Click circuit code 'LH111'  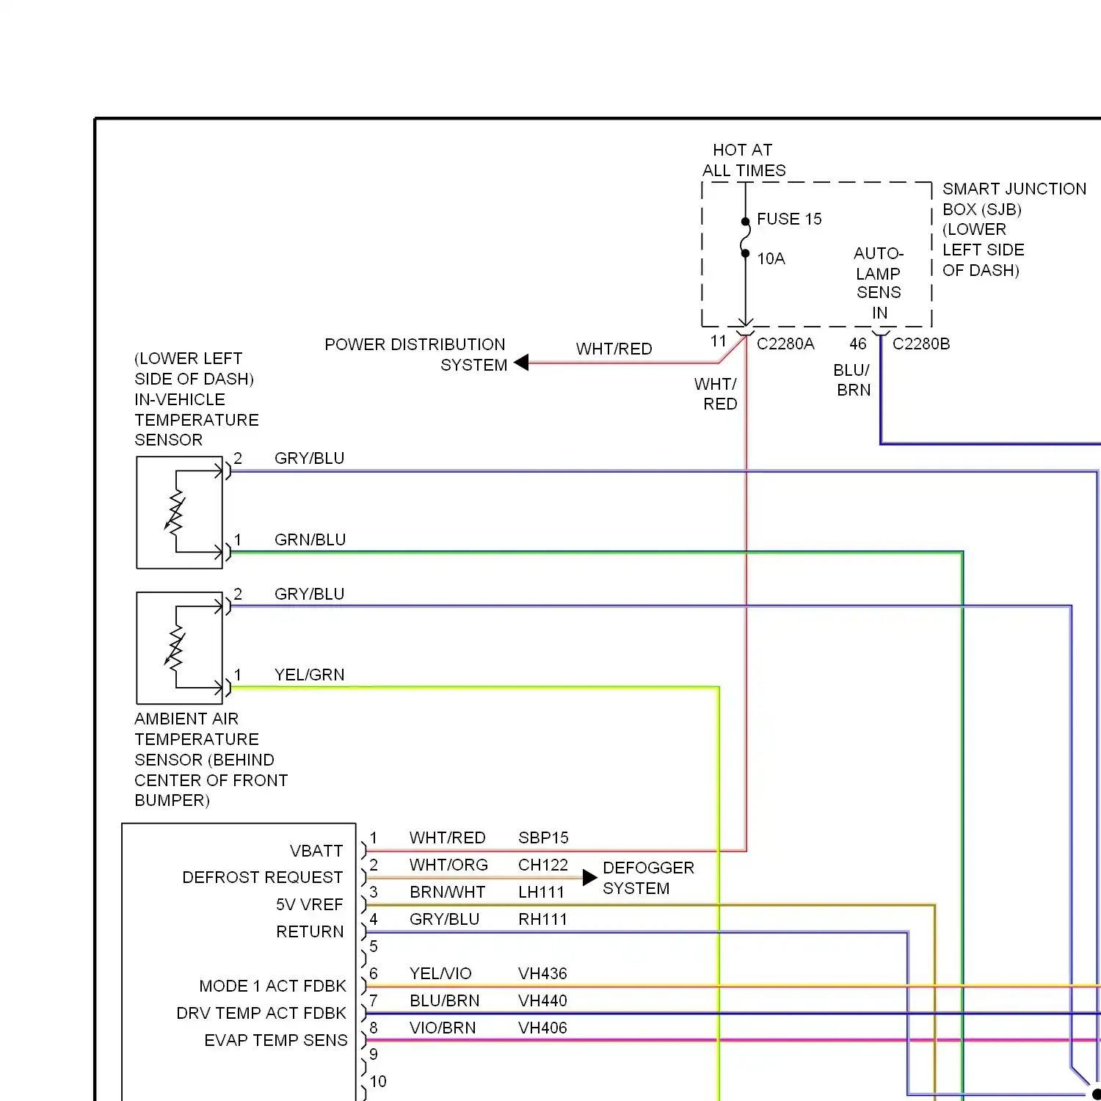coord(542,892)
